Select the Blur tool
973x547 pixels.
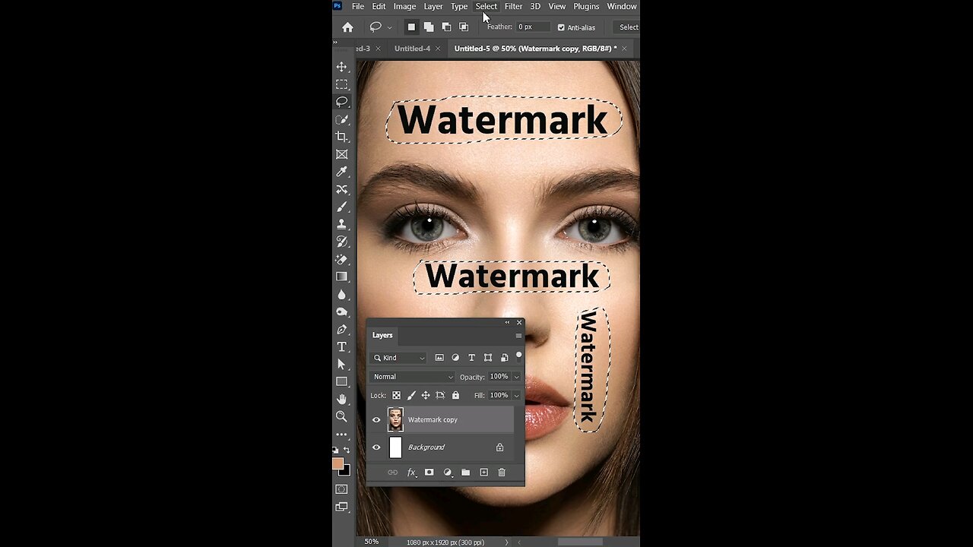pyautogui.click(x=342, y=294)
